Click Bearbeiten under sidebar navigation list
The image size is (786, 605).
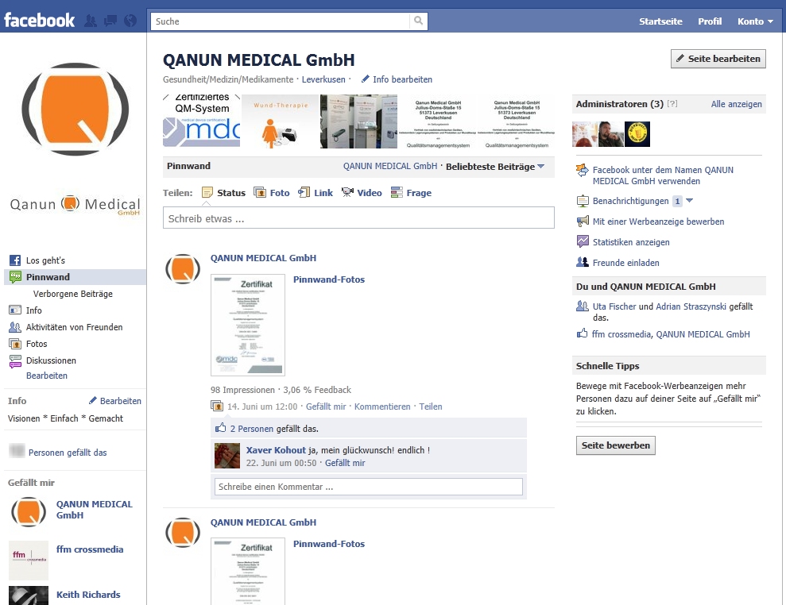pyautogui.click(x=47, y=375)
